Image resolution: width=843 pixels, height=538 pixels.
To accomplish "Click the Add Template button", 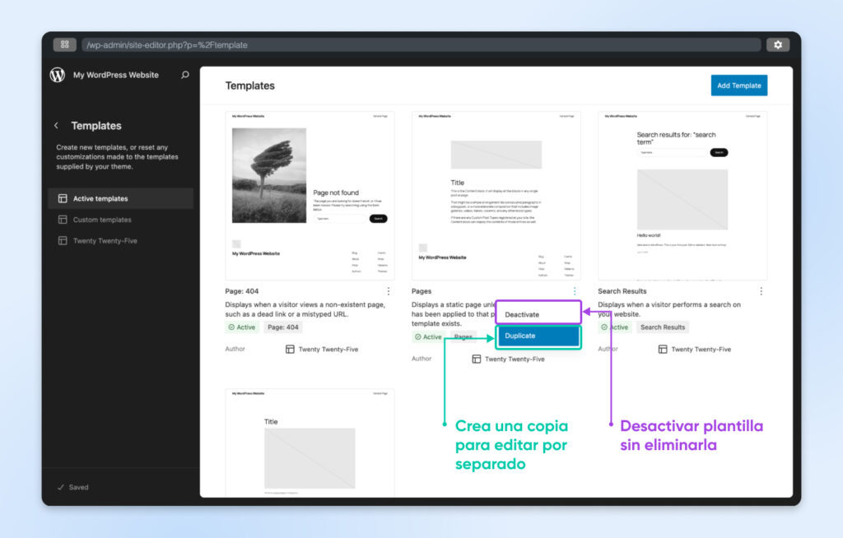I will tap(738, 85).
